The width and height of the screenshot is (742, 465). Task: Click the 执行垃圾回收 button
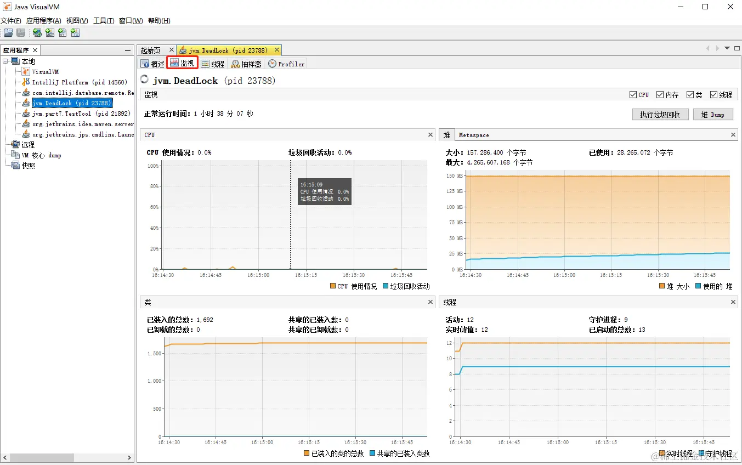pyautogui.click(x=660, y=115)
